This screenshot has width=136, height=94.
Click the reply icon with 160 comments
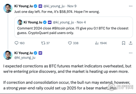pos(17,43)
